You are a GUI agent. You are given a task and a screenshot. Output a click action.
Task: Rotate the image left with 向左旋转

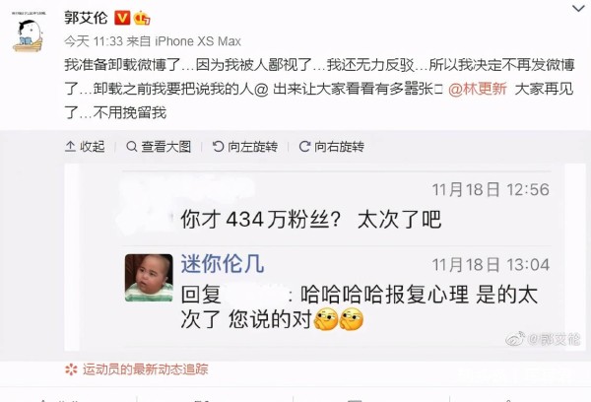tap(245, 147)
